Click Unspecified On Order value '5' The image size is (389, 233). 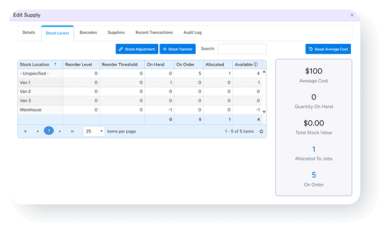(x=200, y=74)
